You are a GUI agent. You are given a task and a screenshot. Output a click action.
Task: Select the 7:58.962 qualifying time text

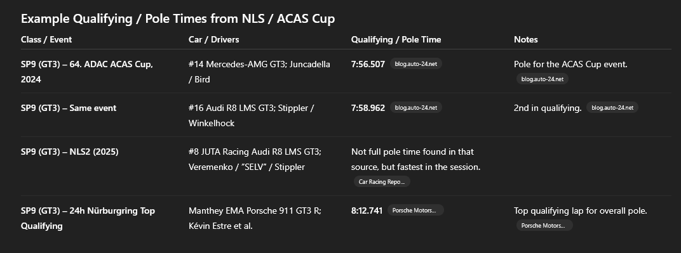(x=368, y=108)
